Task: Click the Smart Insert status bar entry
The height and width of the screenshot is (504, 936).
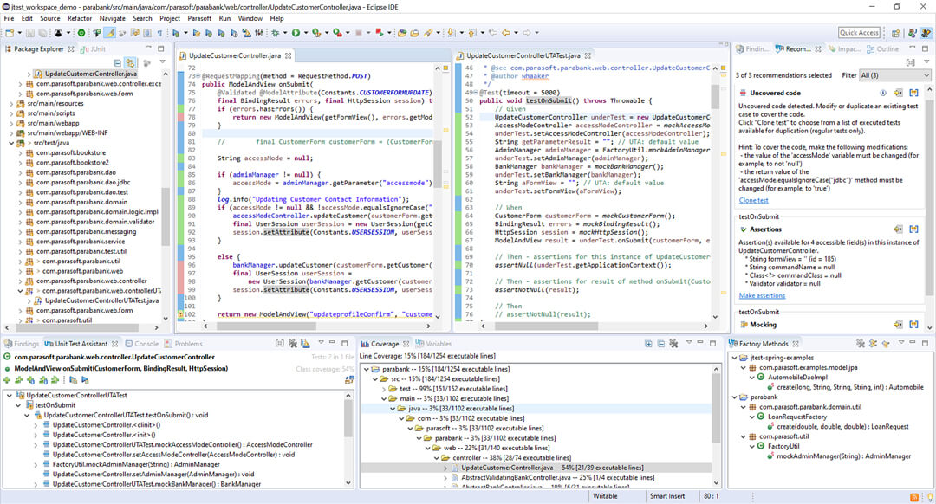Action: (x=667, y=496)
